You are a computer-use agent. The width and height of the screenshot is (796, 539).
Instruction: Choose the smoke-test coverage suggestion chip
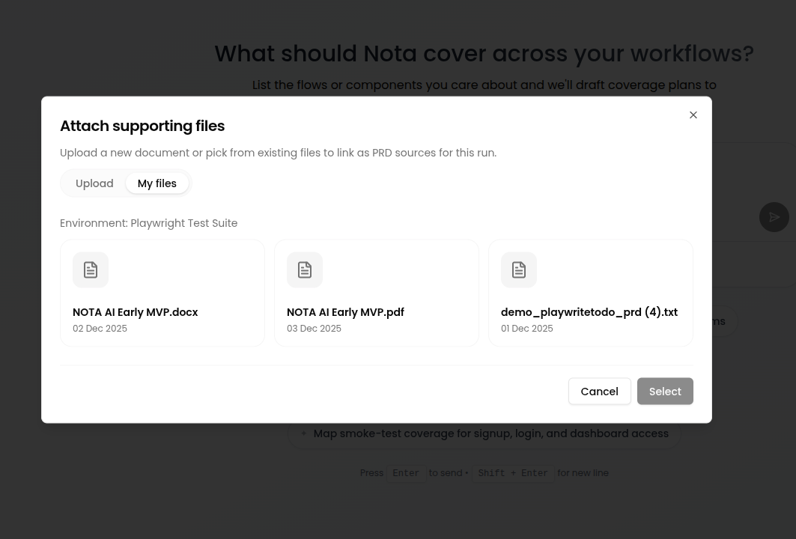pyautogui.click(x=484, y=433)
